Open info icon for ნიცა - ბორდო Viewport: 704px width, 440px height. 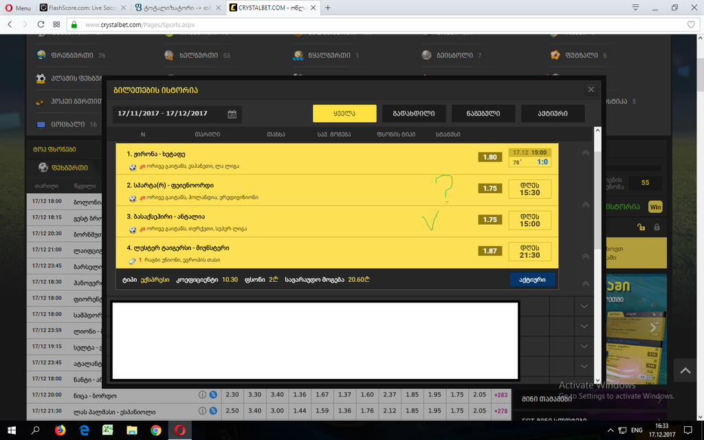(x=203, y=395)
